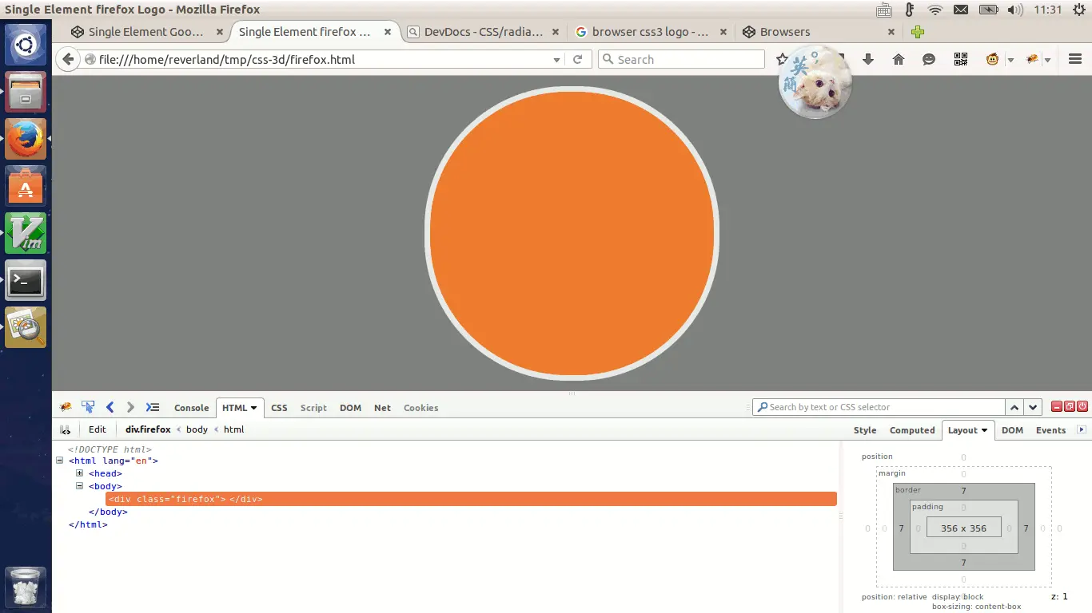Open the Firebug toolbar button dropdown arrow

pyautogui.click(x=1048, y=60)
